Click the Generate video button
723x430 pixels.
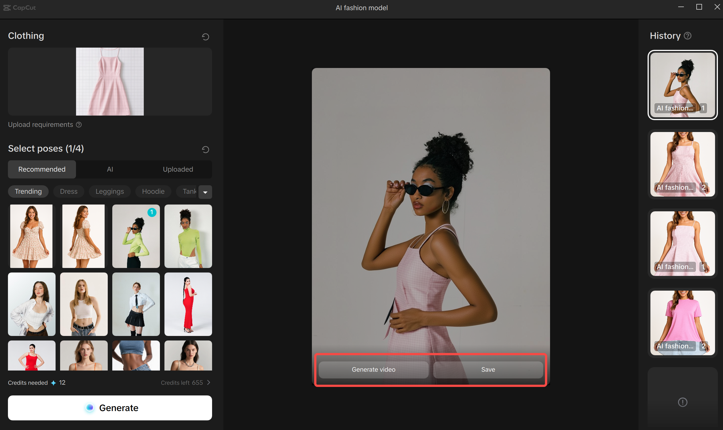pyautogui.click(x=373, y=369)
